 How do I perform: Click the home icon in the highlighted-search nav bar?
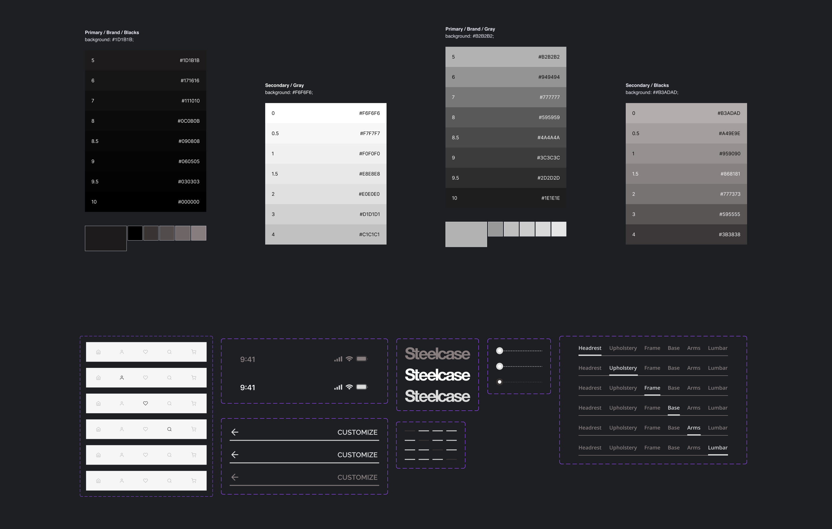point(99,429)
